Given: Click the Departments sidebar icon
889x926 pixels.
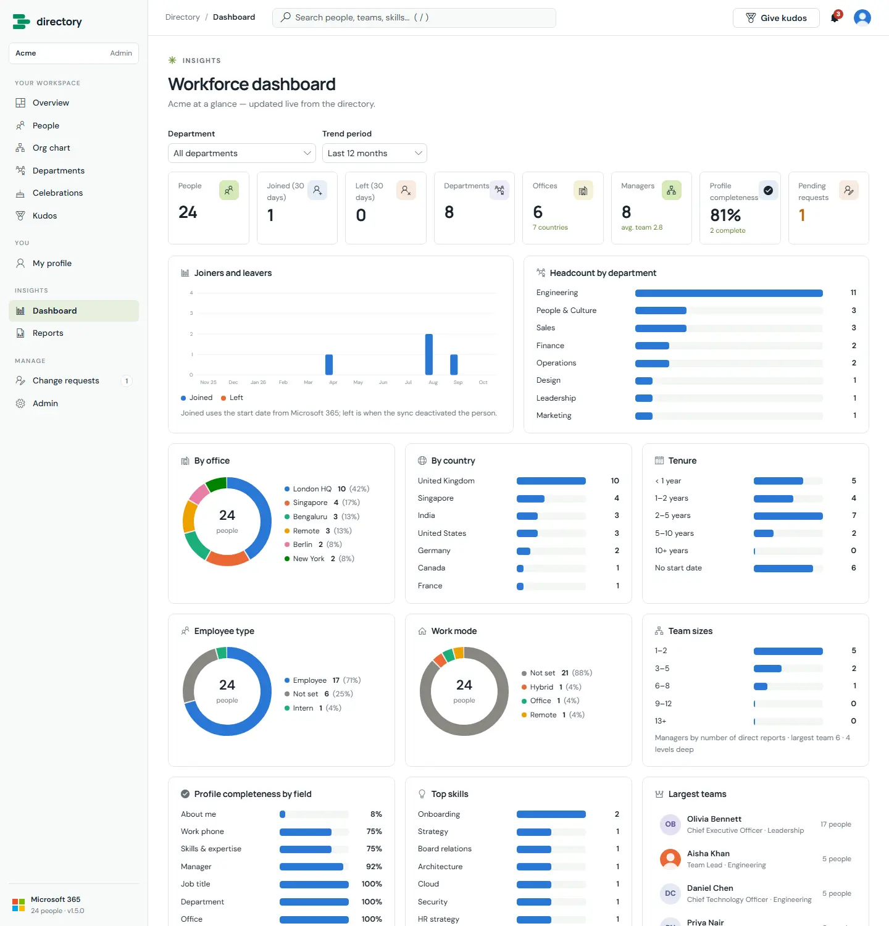Looking at the screenshot, I should pyautogui.click(x=20, y=170).
